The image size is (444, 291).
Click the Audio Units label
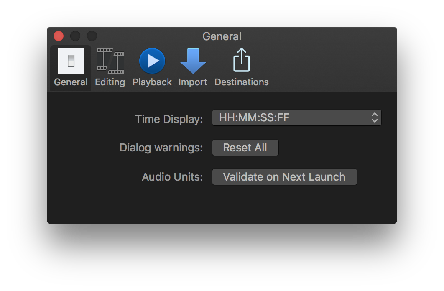pos(172,176)
